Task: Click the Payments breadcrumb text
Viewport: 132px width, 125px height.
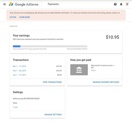Action: pyautogui.click(x=14, y=26)
